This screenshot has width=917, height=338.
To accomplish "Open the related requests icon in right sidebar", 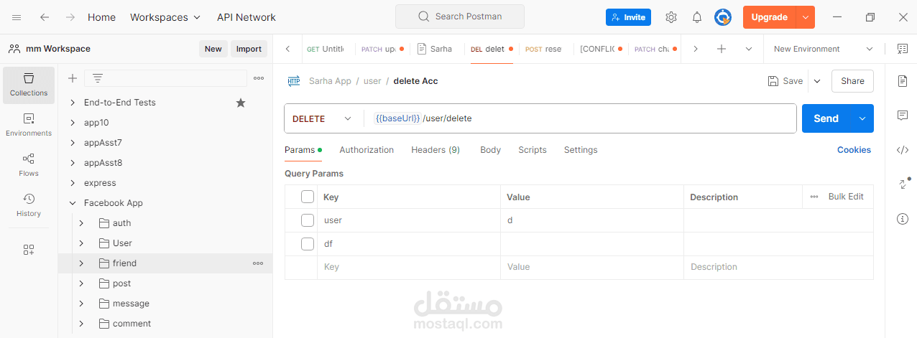I will coord(903,184).
